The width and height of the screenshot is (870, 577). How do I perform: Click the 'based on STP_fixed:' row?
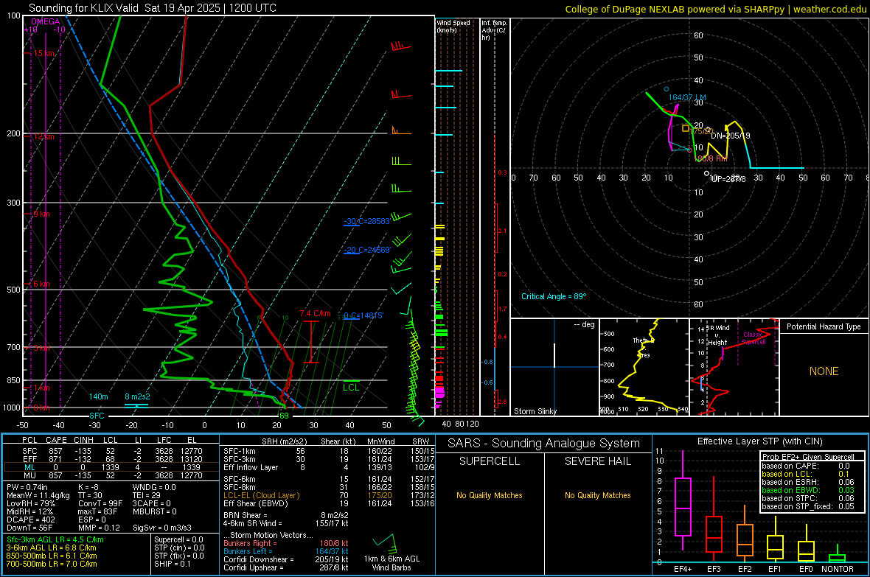[808, 506]
